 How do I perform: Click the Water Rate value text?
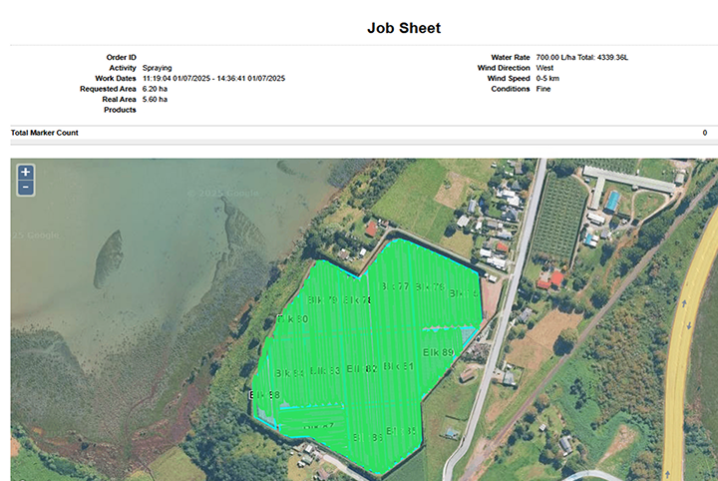tap(582, 57)
